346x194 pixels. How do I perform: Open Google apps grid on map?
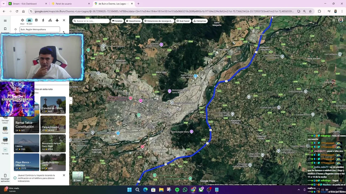334,20
